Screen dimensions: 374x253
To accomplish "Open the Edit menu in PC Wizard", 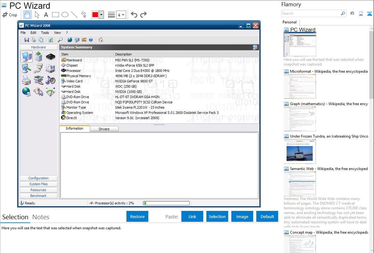I will pos(33,33).
